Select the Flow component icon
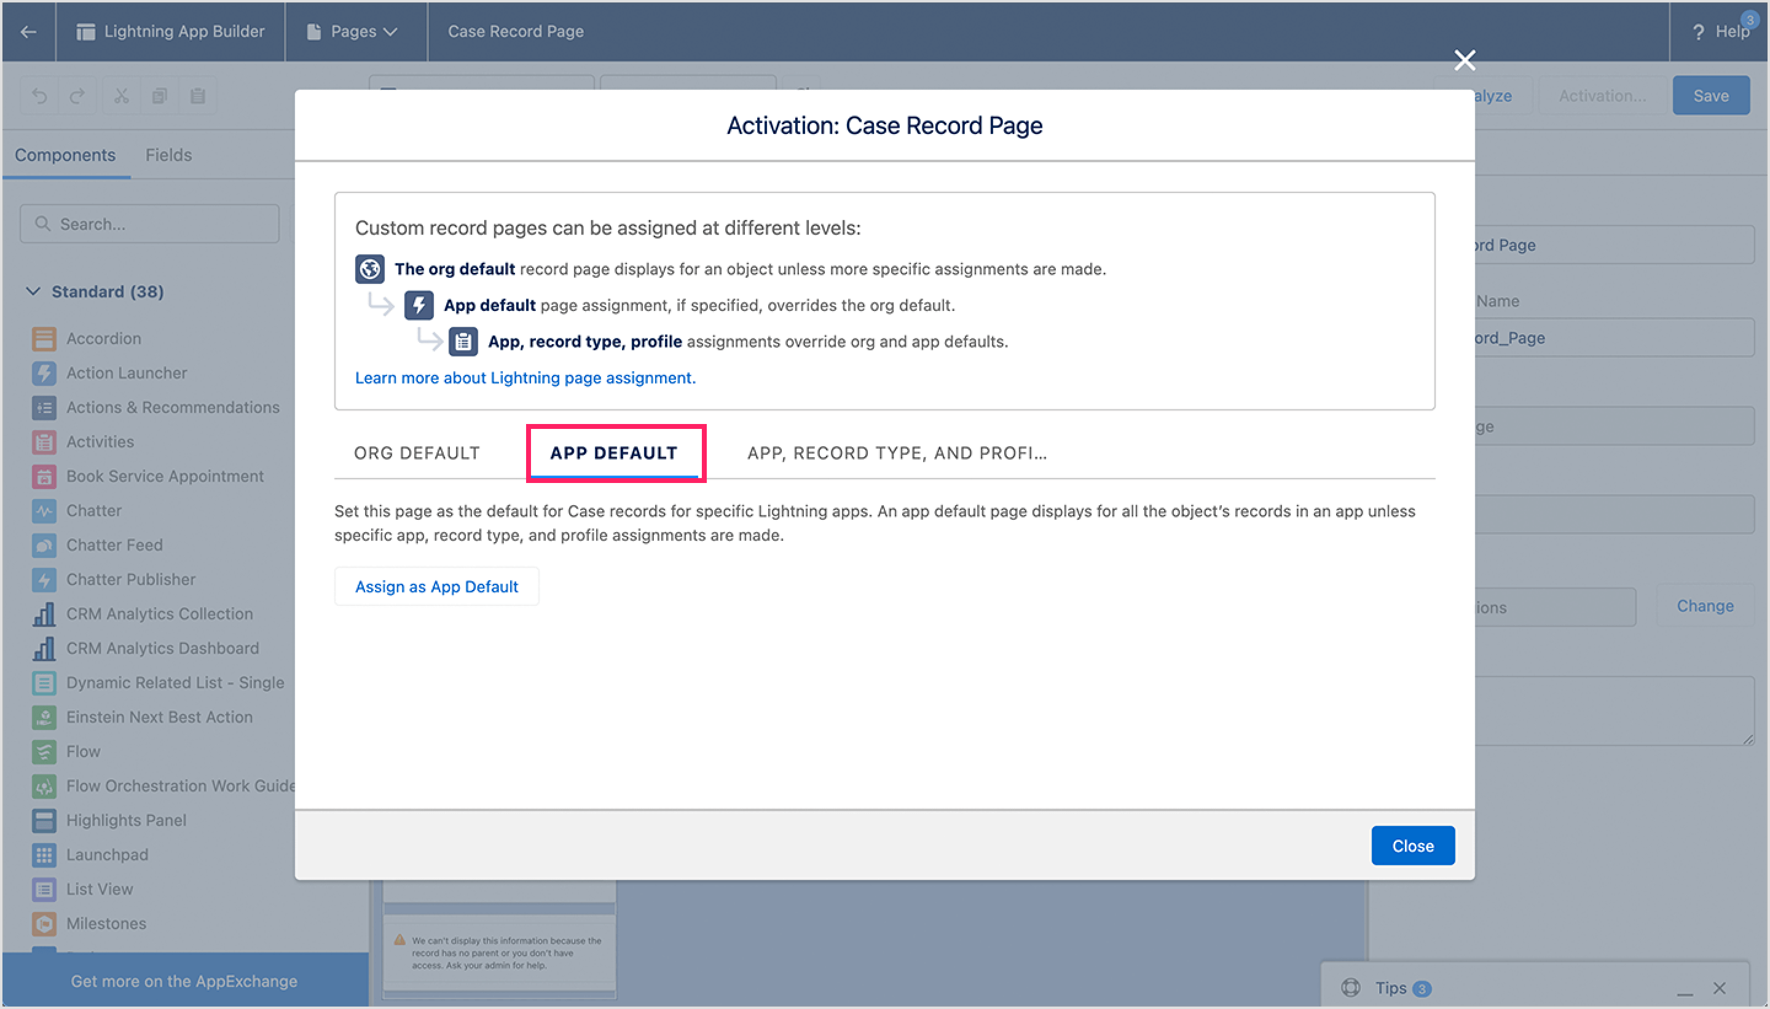 [44, 751]
